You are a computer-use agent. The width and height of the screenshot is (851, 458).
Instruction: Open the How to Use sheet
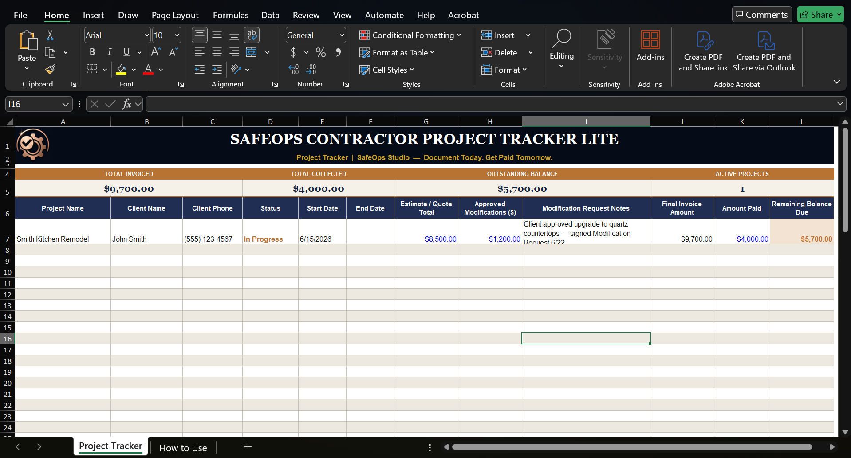click(183, 448)
